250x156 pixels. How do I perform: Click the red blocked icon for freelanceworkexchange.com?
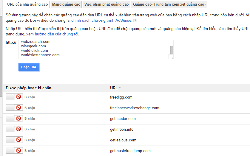[x=18, y=107]
